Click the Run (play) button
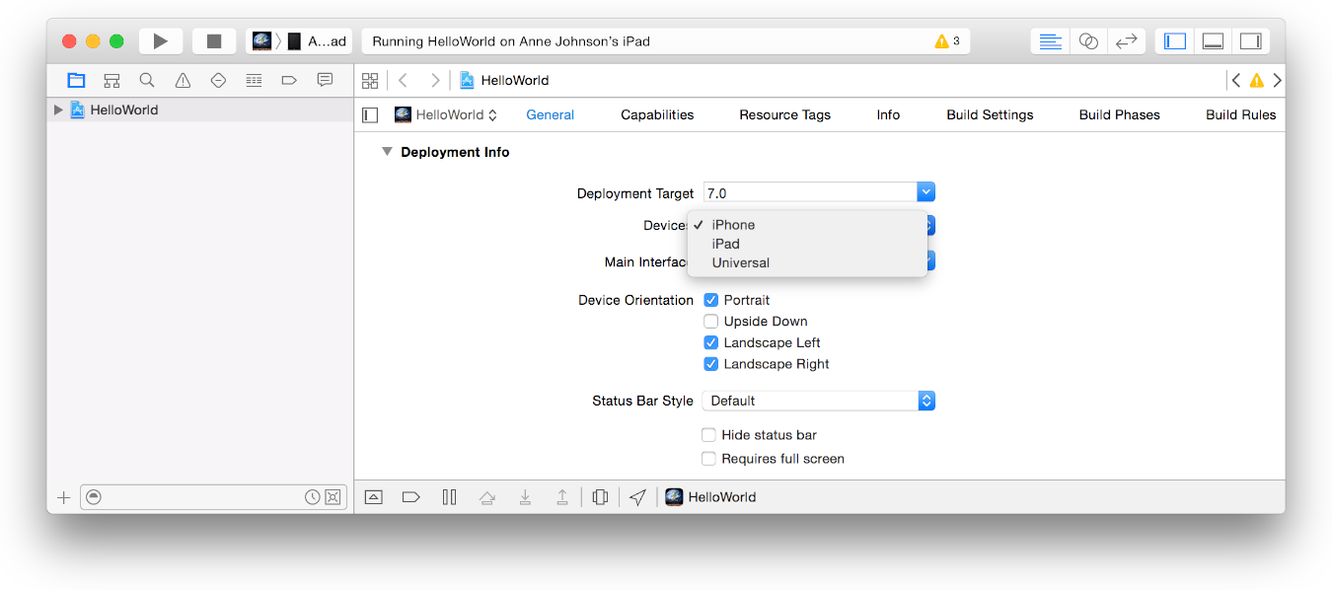Image resolution: width=1332 pixels, height=590 pixels. [x=161, y=41]
